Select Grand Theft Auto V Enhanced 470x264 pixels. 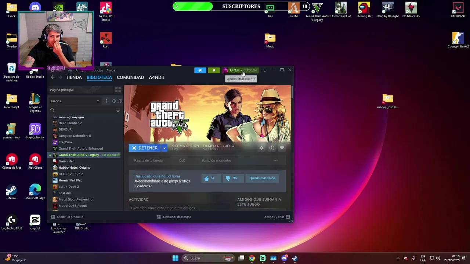click(80, 148)
